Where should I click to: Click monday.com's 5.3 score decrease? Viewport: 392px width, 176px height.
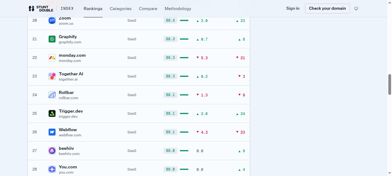point(202,58)
